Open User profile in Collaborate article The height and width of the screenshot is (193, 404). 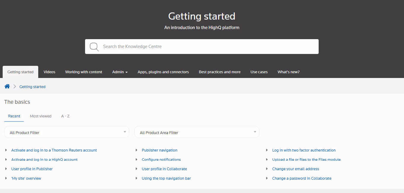pyautogui.click(x=164, y=169)
